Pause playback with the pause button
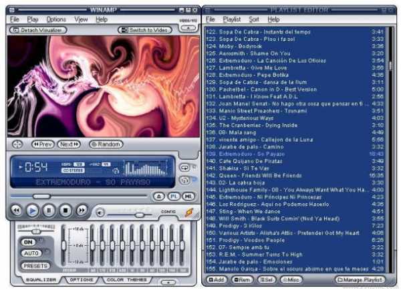Viewport: 401px width, 290px height. coord(49,210)
